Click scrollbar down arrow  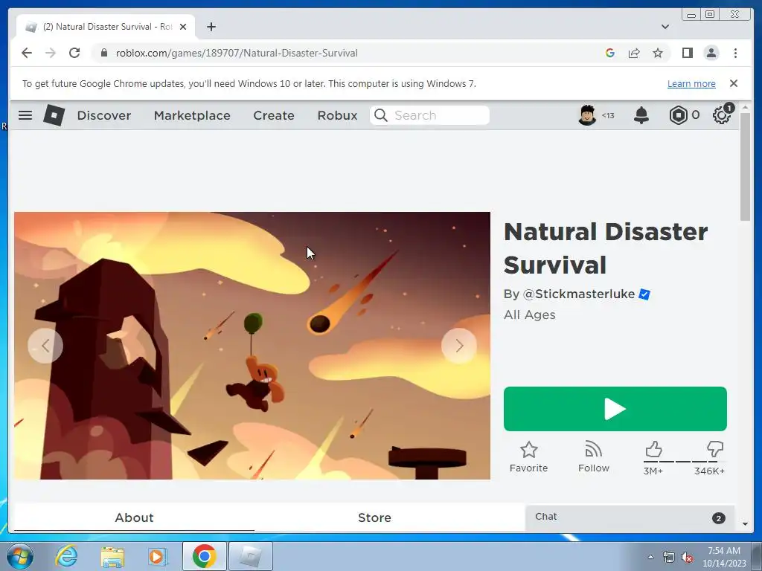745,524
